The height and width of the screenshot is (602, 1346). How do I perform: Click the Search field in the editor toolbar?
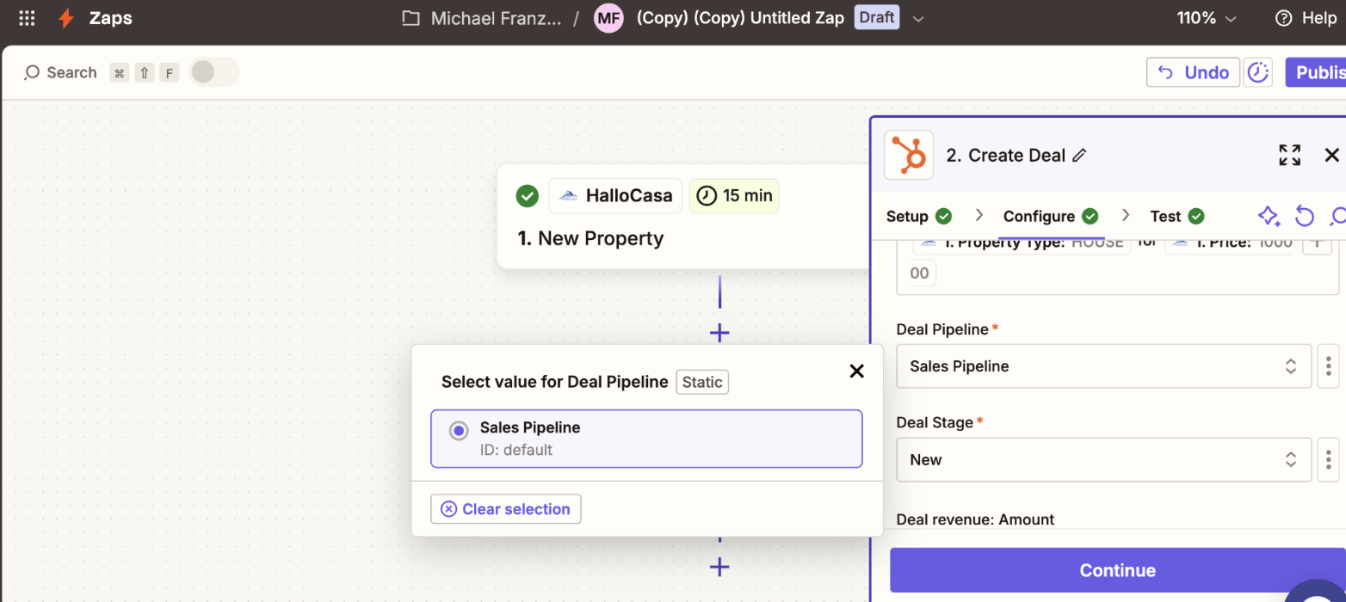point(60,72)
